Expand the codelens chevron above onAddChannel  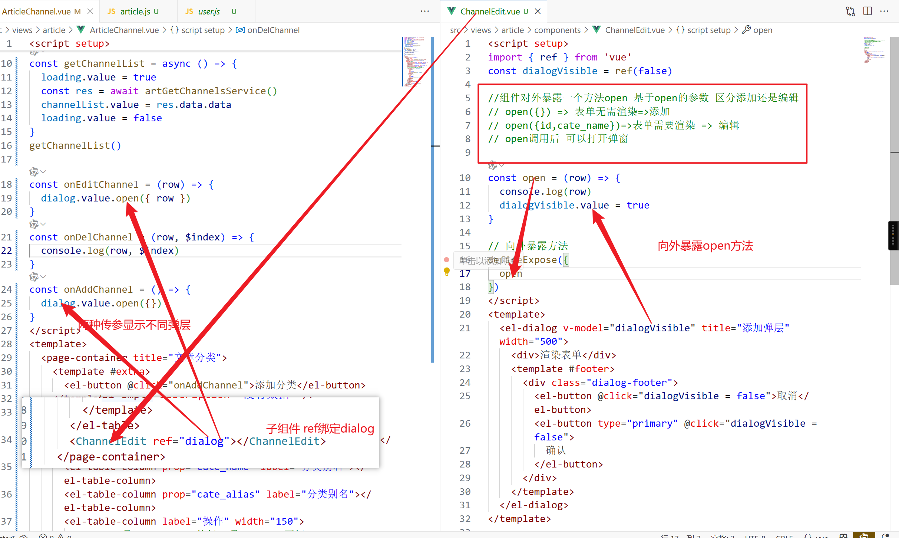point(43,277)
